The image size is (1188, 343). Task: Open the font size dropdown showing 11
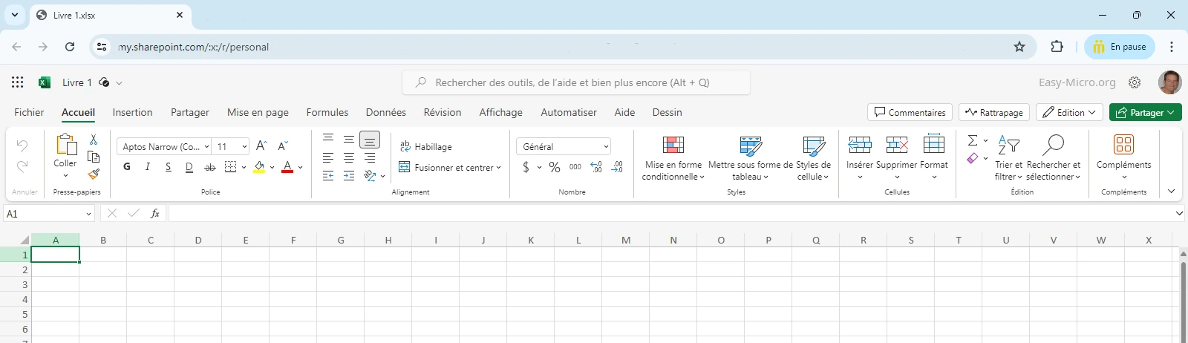244,147
